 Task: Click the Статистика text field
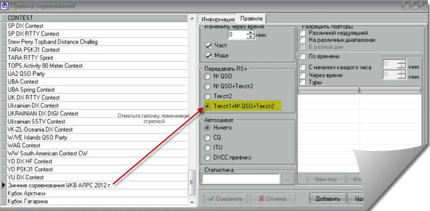(x=241, y=179)
